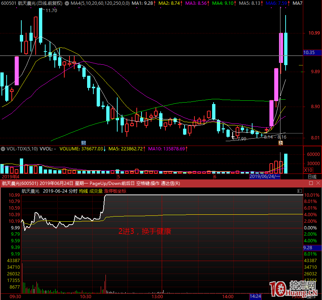Image resolution: width=322 pixels, height=300 pixels.
Task: Click the 8.14 - 8.16 gap annotation
Action: [x=275, y=137]
